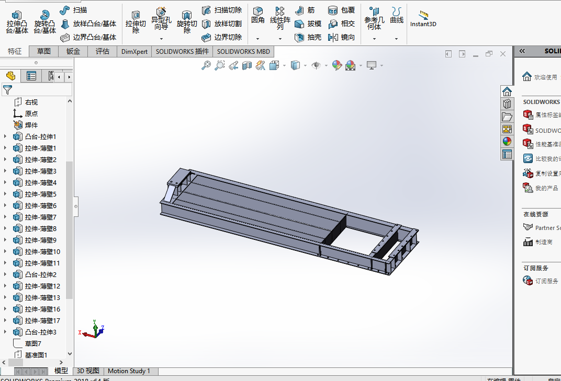Toggle hide/show items eye icon
The image size is (561, 381).
pyautogui.click(x=316, y=65)
